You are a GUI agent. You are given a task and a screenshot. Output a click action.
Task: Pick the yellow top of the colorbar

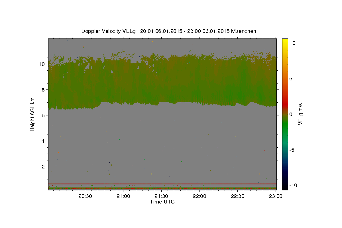pos(285,40)
